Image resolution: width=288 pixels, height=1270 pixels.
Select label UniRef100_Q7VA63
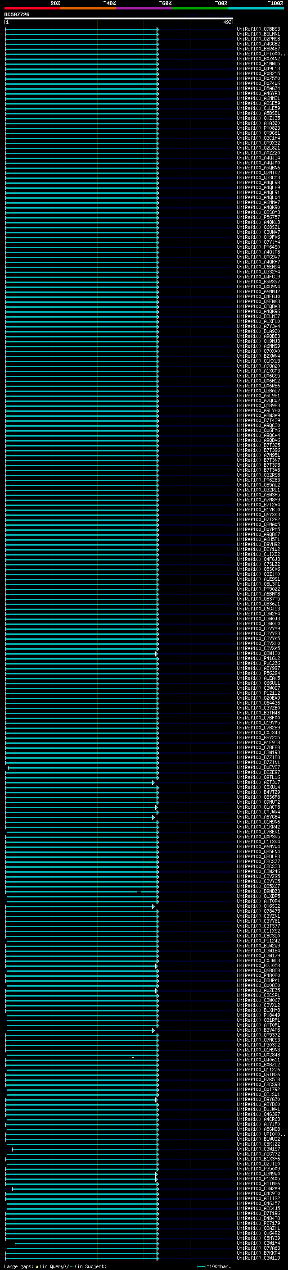pyautogui.click(x=258, y=1248)
